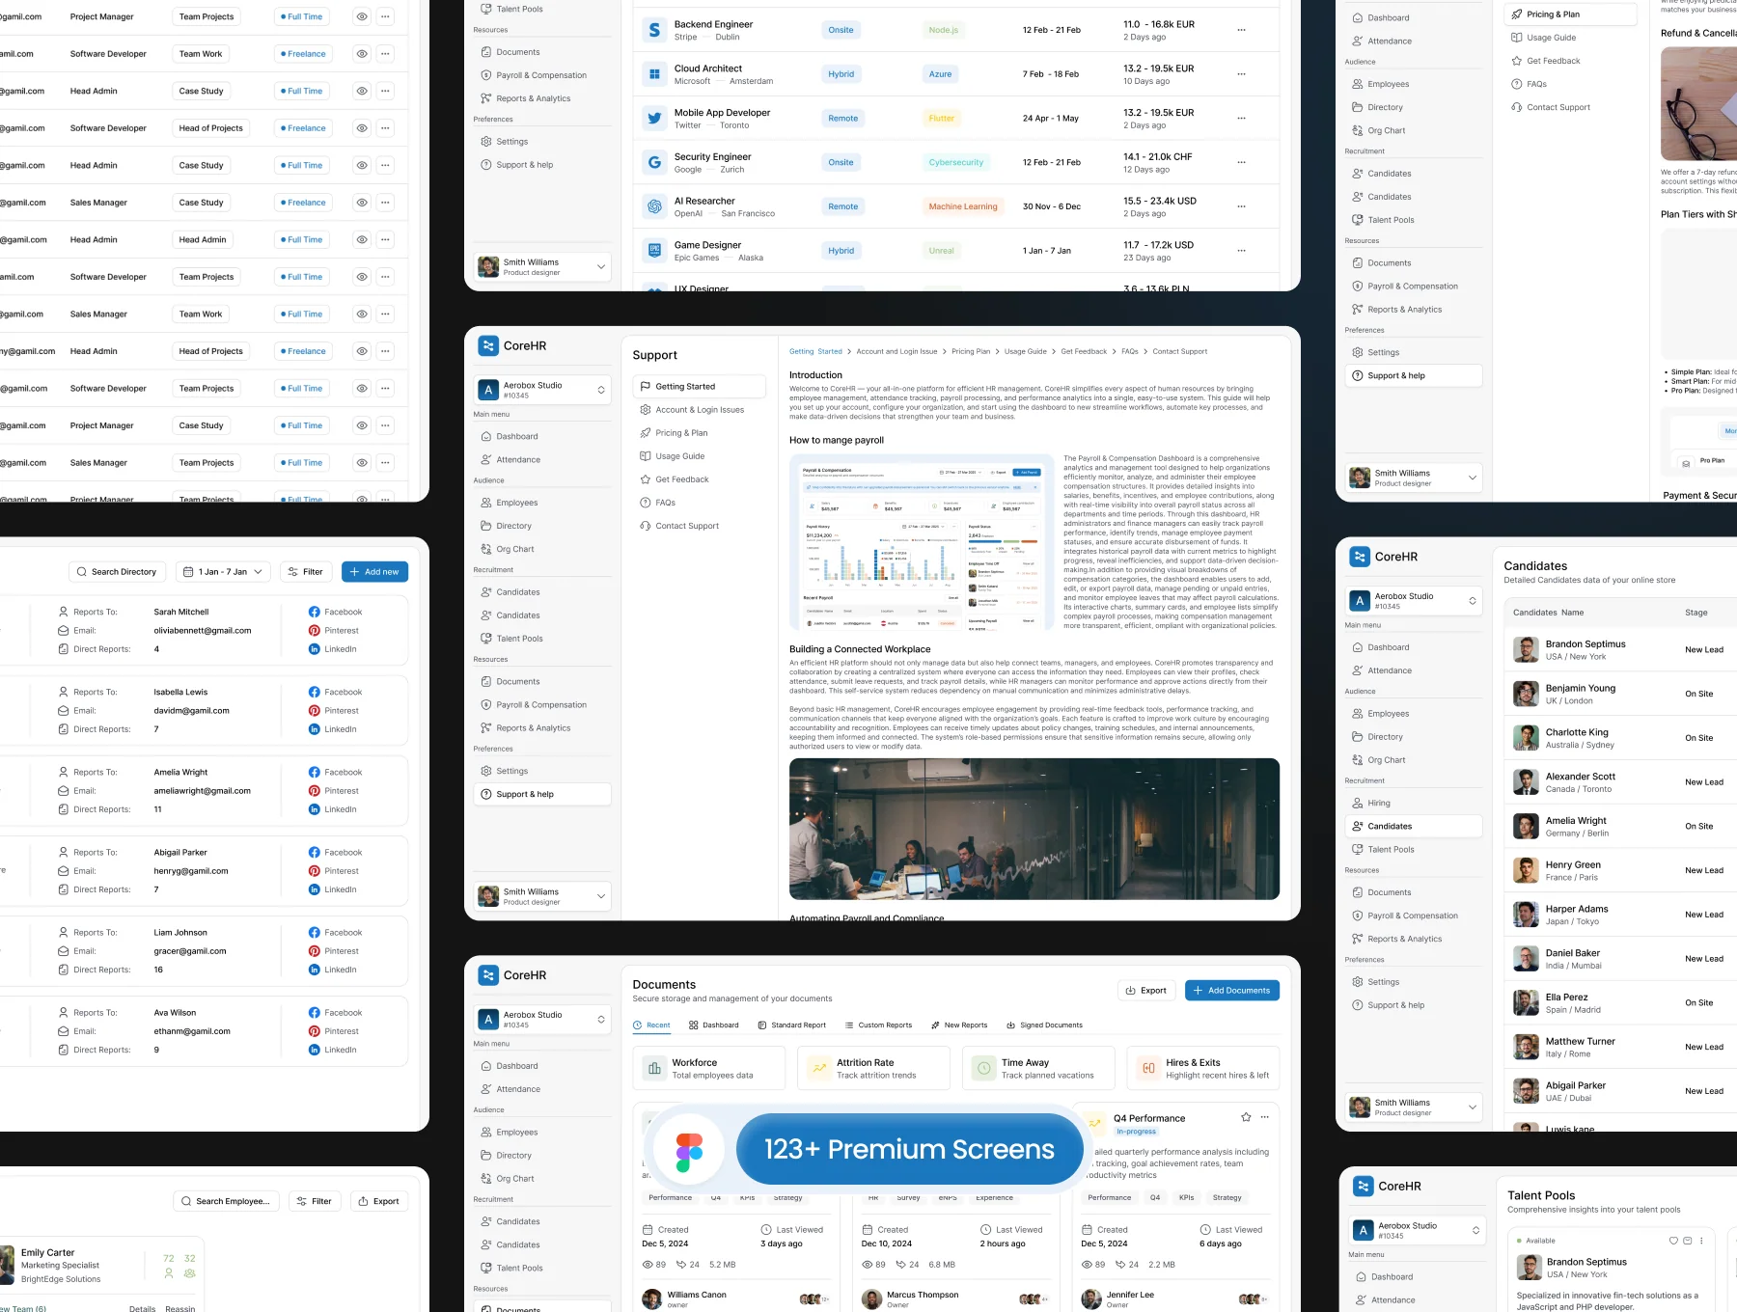Click the Search Employee field

tap(227, 1201)
